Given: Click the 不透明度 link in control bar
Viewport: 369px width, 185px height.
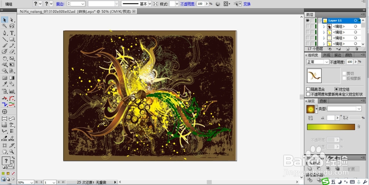Looking at the screenshot, I should tap(188, 4).
